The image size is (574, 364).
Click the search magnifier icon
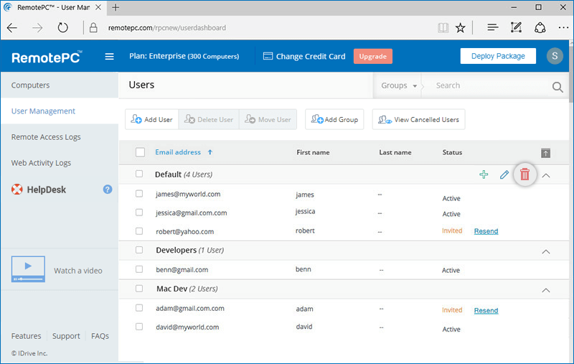click(x=557, y=87)
